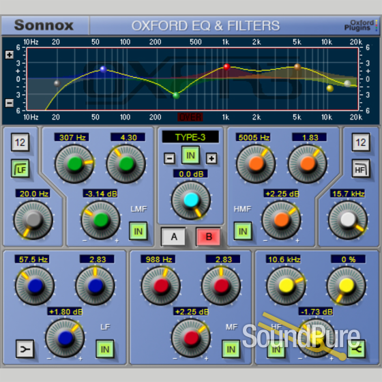Image resolution: width=382 pixels, height=382 pixels.
Task: Click the 15.7 kHz filter value field
Action: coord(348,194)
